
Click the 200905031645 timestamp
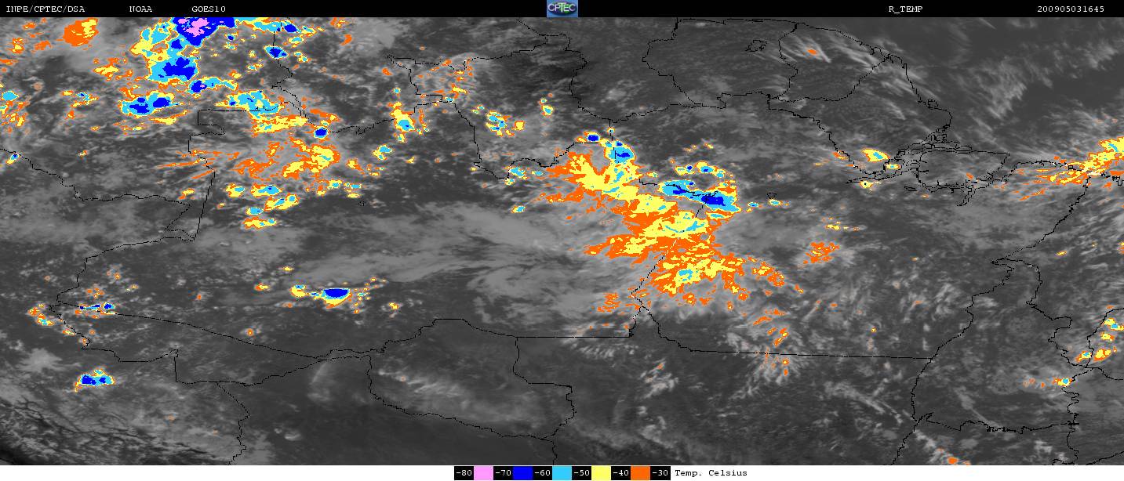coord(1071,9)
